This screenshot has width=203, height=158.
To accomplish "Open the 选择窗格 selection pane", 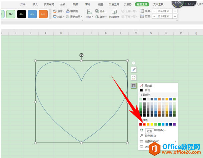I will click(x=114, y=14).
